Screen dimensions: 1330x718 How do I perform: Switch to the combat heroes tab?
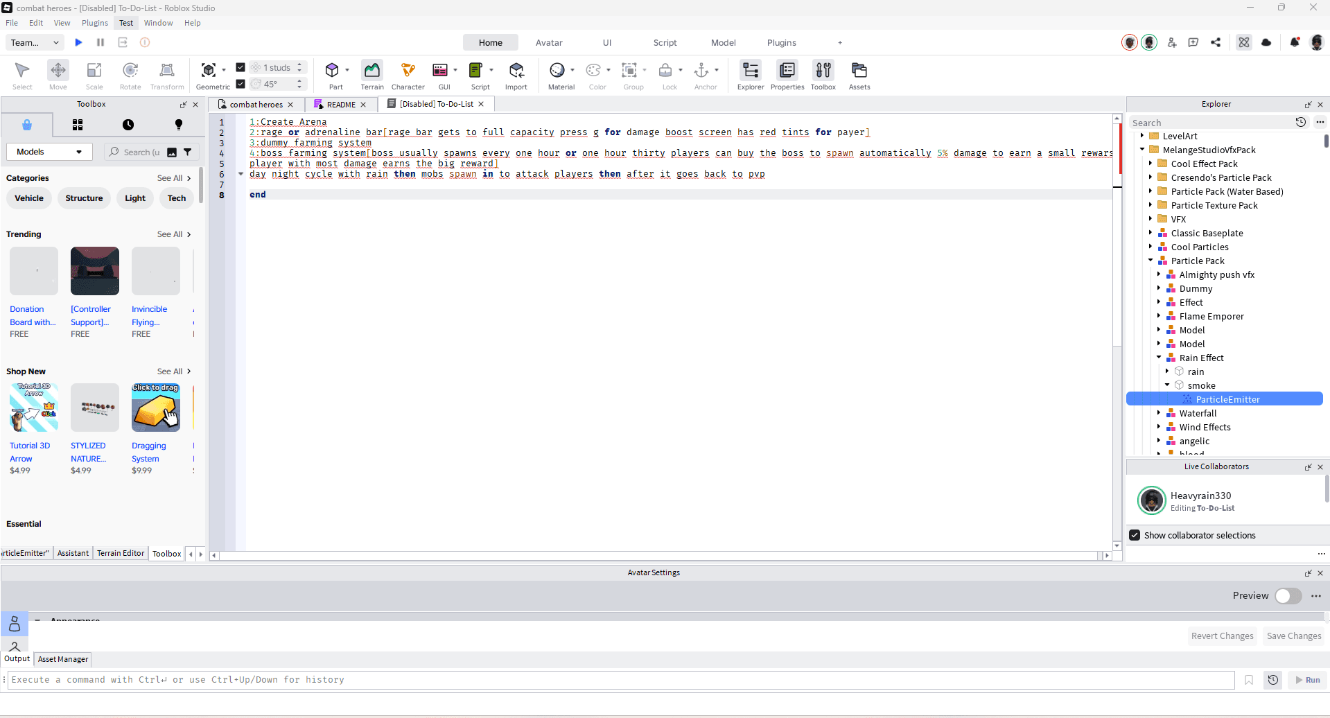pos(256,105)
